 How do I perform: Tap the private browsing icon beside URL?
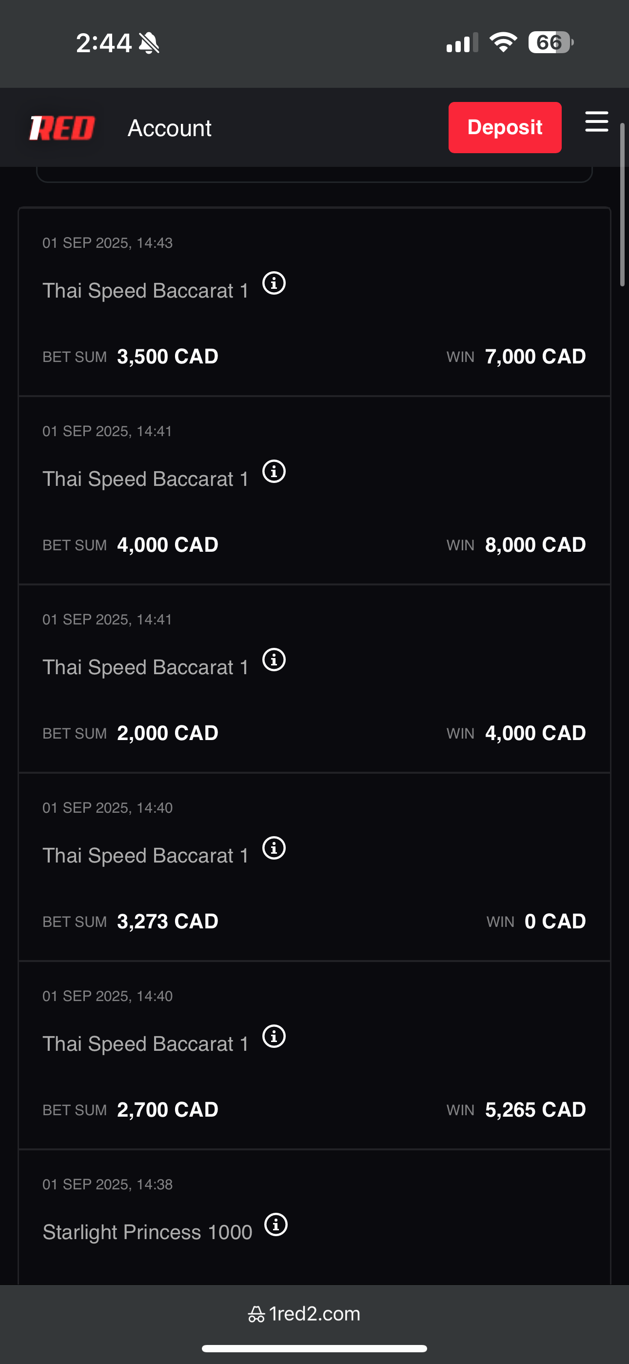(x=256, y=1314)
